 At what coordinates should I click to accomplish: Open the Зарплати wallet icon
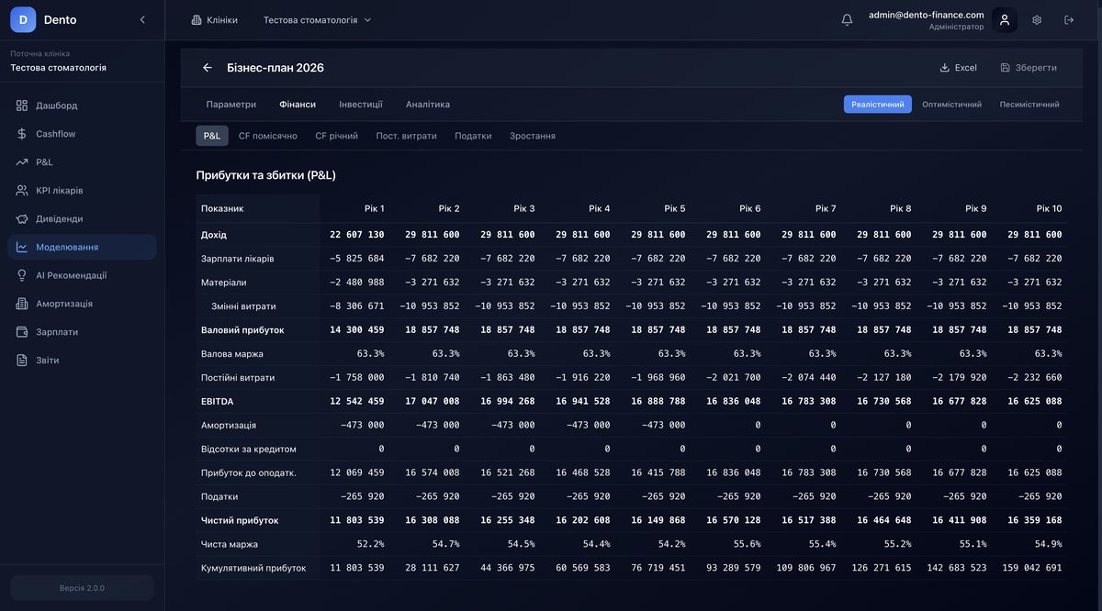tap(20, 329)
